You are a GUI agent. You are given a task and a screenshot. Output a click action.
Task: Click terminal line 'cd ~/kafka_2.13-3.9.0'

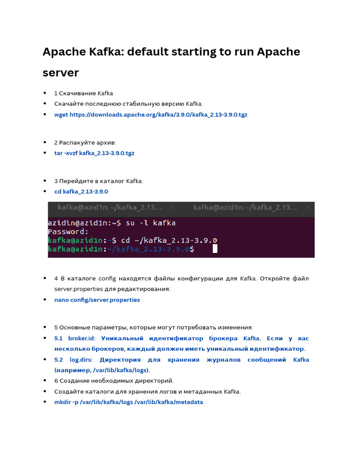tap(132, 240)
